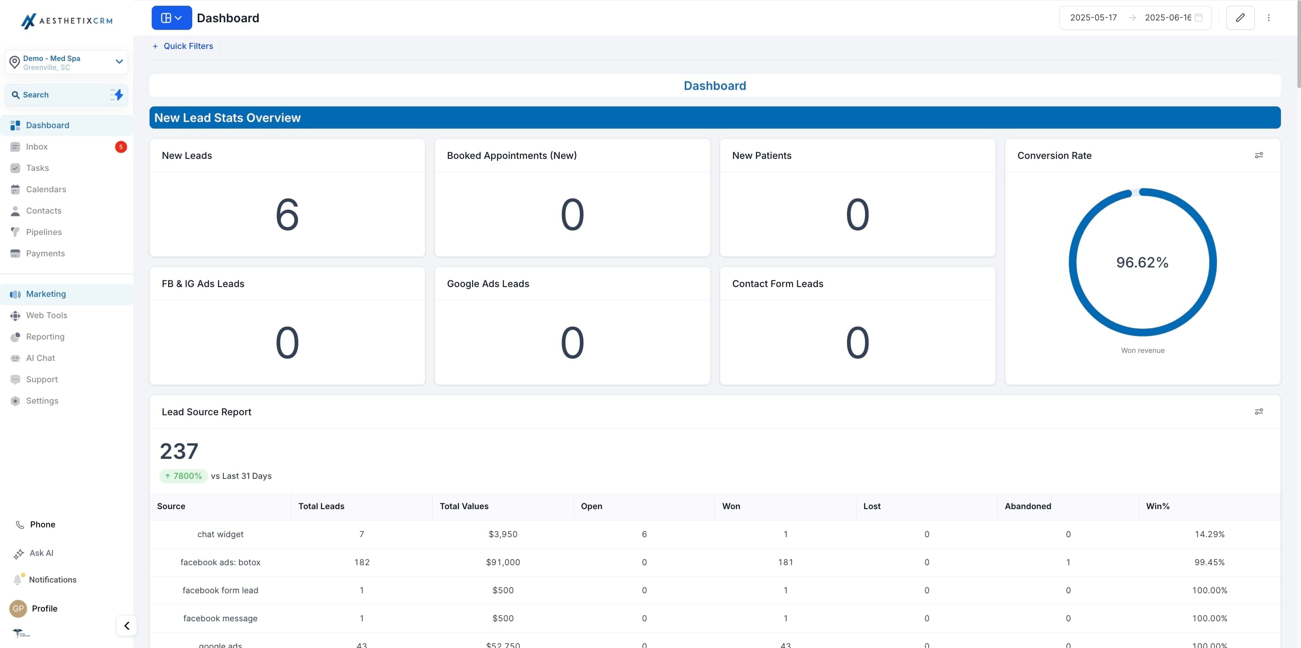This screenshot has width=1301, height=648.
Task: Collapse the sidebar with the chevron button
Action: pyautogui.click(x=127, y=625)
